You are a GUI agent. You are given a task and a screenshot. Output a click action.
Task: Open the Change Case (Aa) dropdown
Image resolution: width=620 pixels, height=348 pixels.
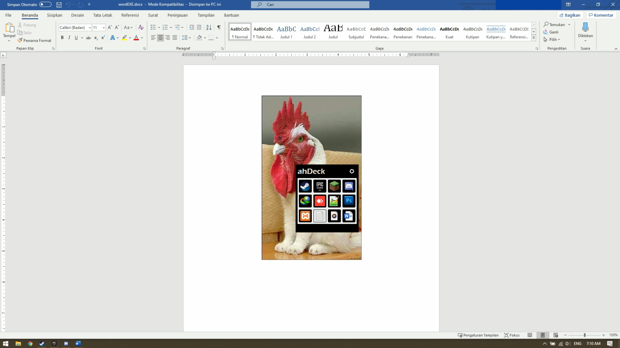click(128, 27)
